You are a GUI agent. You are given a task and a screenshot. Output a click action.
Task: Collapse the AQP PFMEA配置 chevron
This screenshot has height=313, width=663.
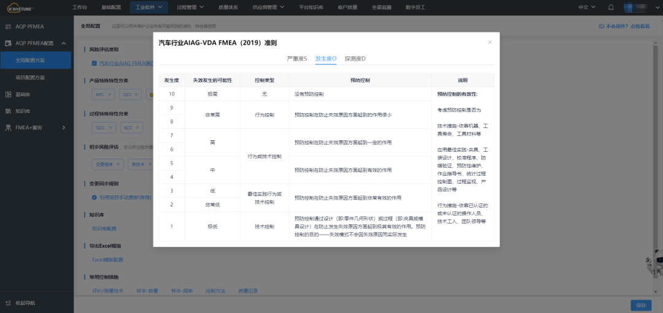coord(63,43)
